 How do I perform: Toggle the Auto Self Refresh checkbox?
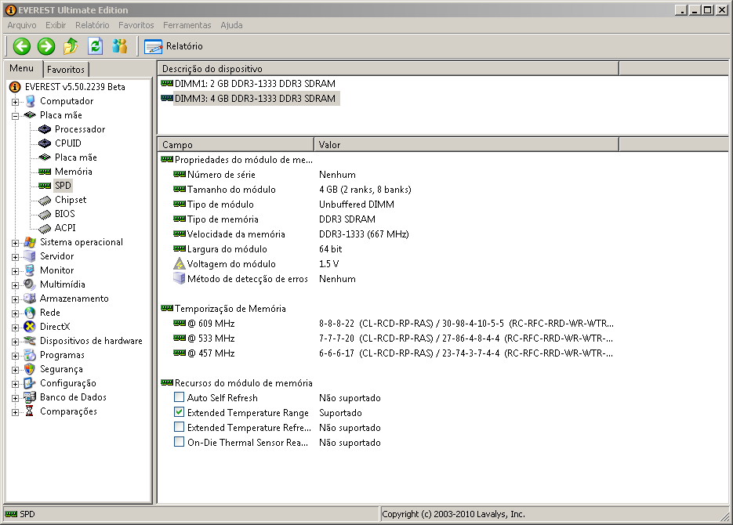pos(179,397)
